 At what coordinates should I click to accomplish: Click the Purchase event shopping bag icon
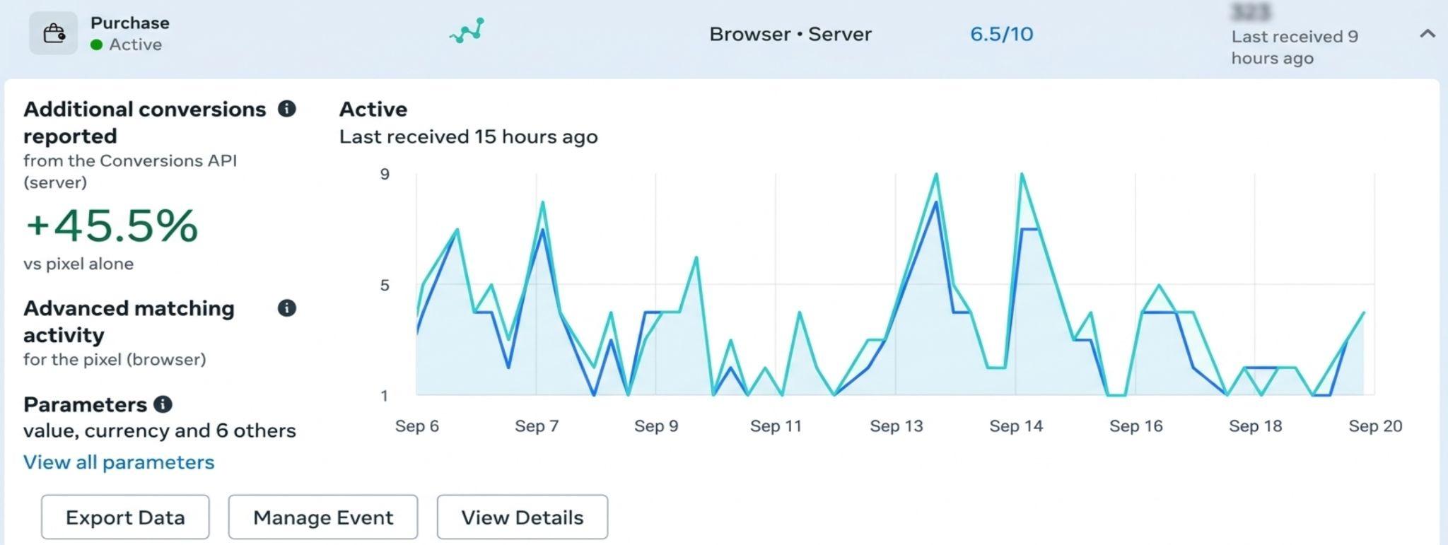pos(53,33)
